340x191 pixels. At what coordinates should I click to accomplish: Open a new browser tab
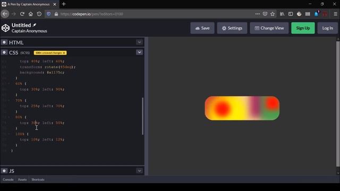(x=64, y=4)
